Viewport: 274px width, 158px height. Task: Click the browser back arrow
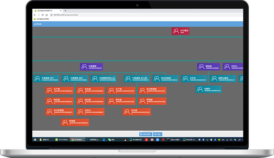click(x=35, y=15)
